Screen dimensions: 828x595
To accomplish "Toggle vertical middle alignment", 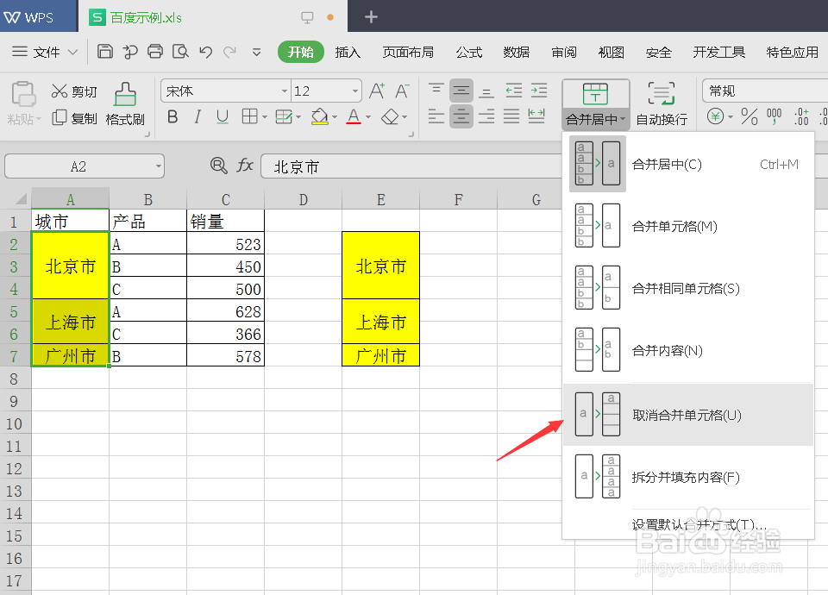I will [x=461, y=91].
